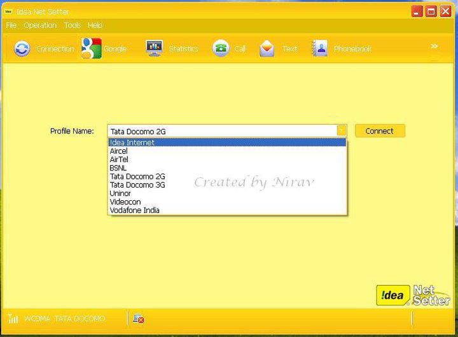Open the Statistics monitor icon

[154, 49]
